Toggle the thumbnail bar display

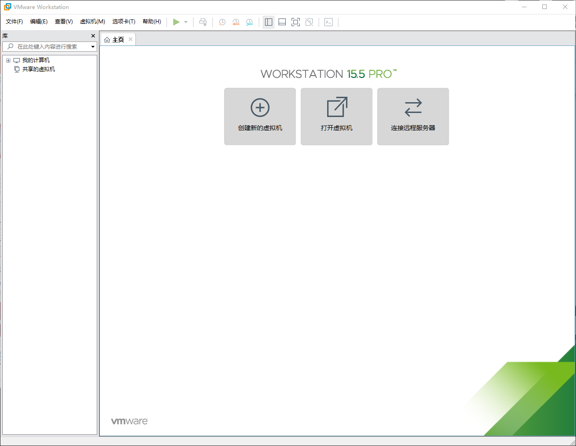pos(282,22)
